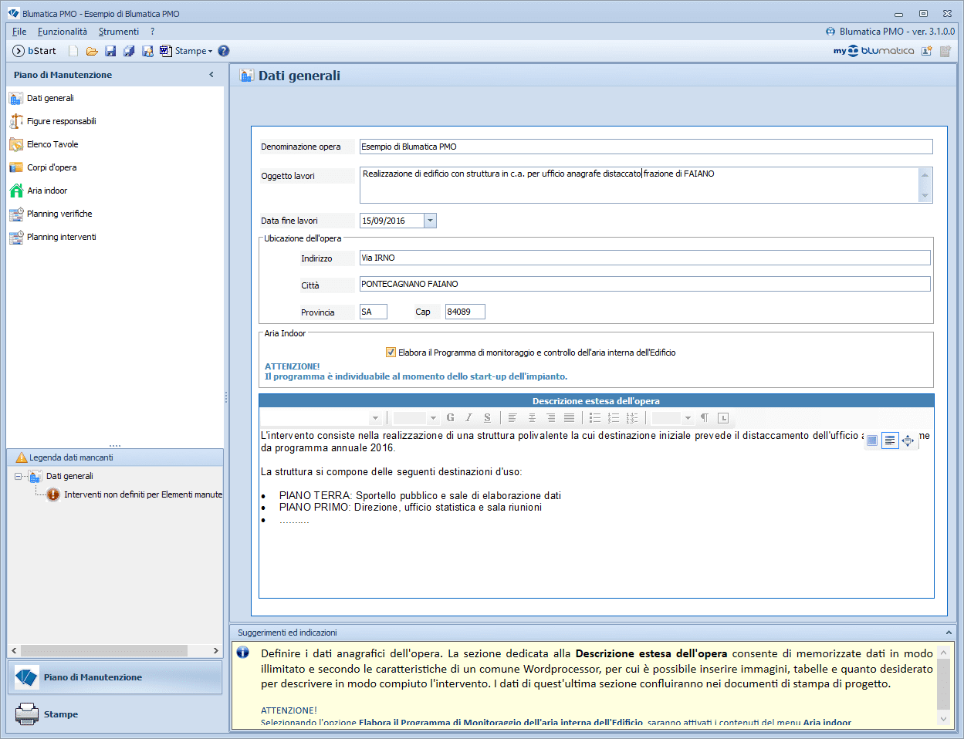964x739 pixels.
Task: Click the Legenda dati mancanti warning icon
Action: tap(21, 457)
